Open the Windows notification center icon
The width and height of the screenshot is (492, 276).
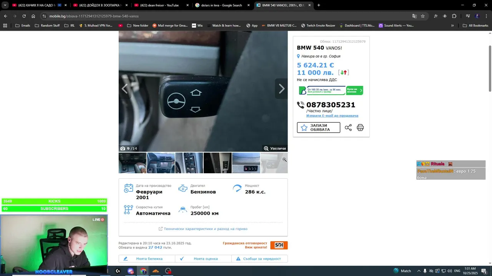(484, 271)
